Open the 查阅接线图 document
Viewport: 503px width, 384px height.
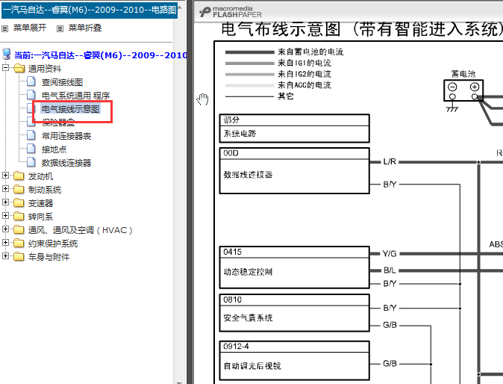pyautogui.click(x=62, y=82)
